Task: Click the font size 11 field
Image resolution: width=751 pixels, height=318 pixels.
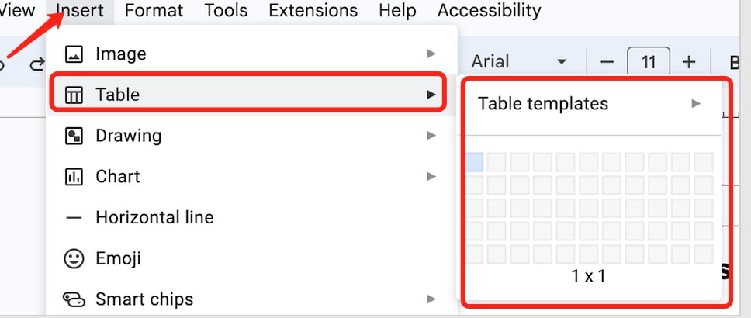Action: click(648, 62)
